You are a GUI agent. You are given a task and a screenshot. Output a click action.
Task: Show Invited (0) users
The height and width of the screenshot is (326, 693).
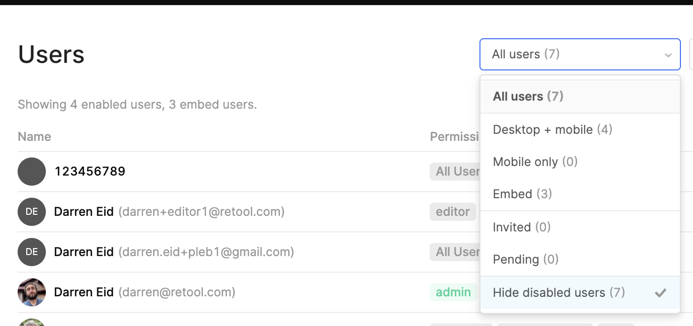[x=580, y=227]
